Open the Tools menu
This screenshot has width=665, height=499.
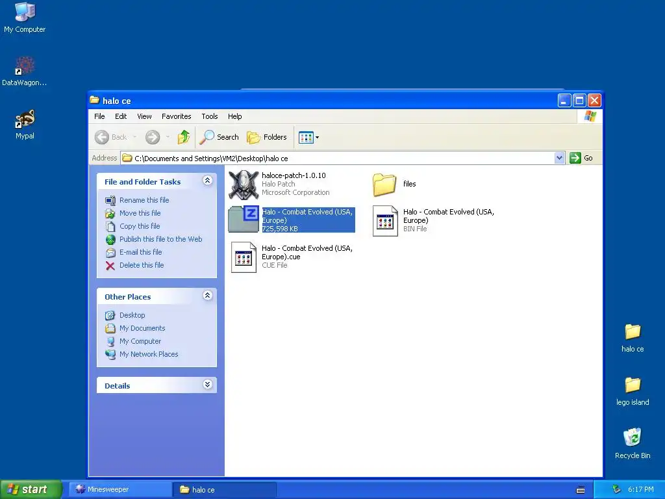click(x=210, y=116)
